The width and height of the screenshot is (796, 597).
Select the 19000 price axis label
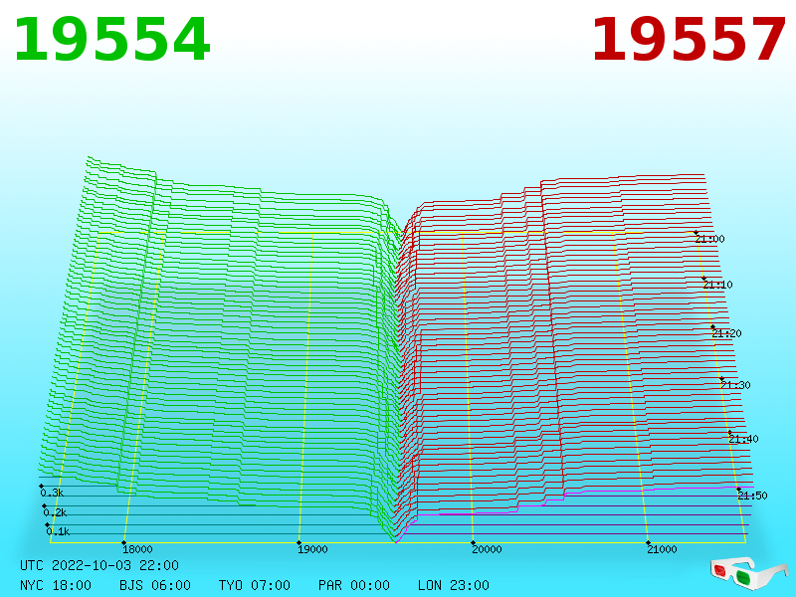[x=312, y=549]
